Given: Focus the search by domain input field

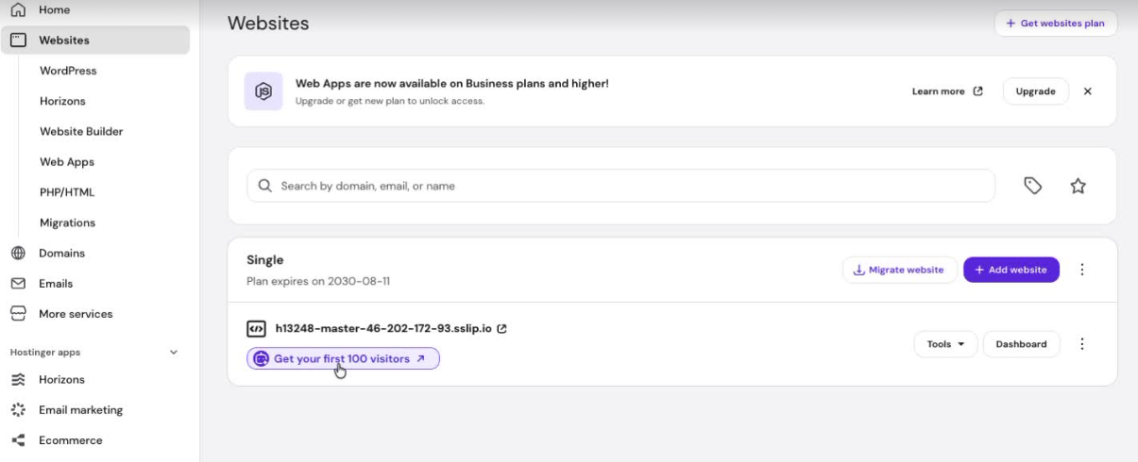Looking at the screenshot, I should [620, 186].
